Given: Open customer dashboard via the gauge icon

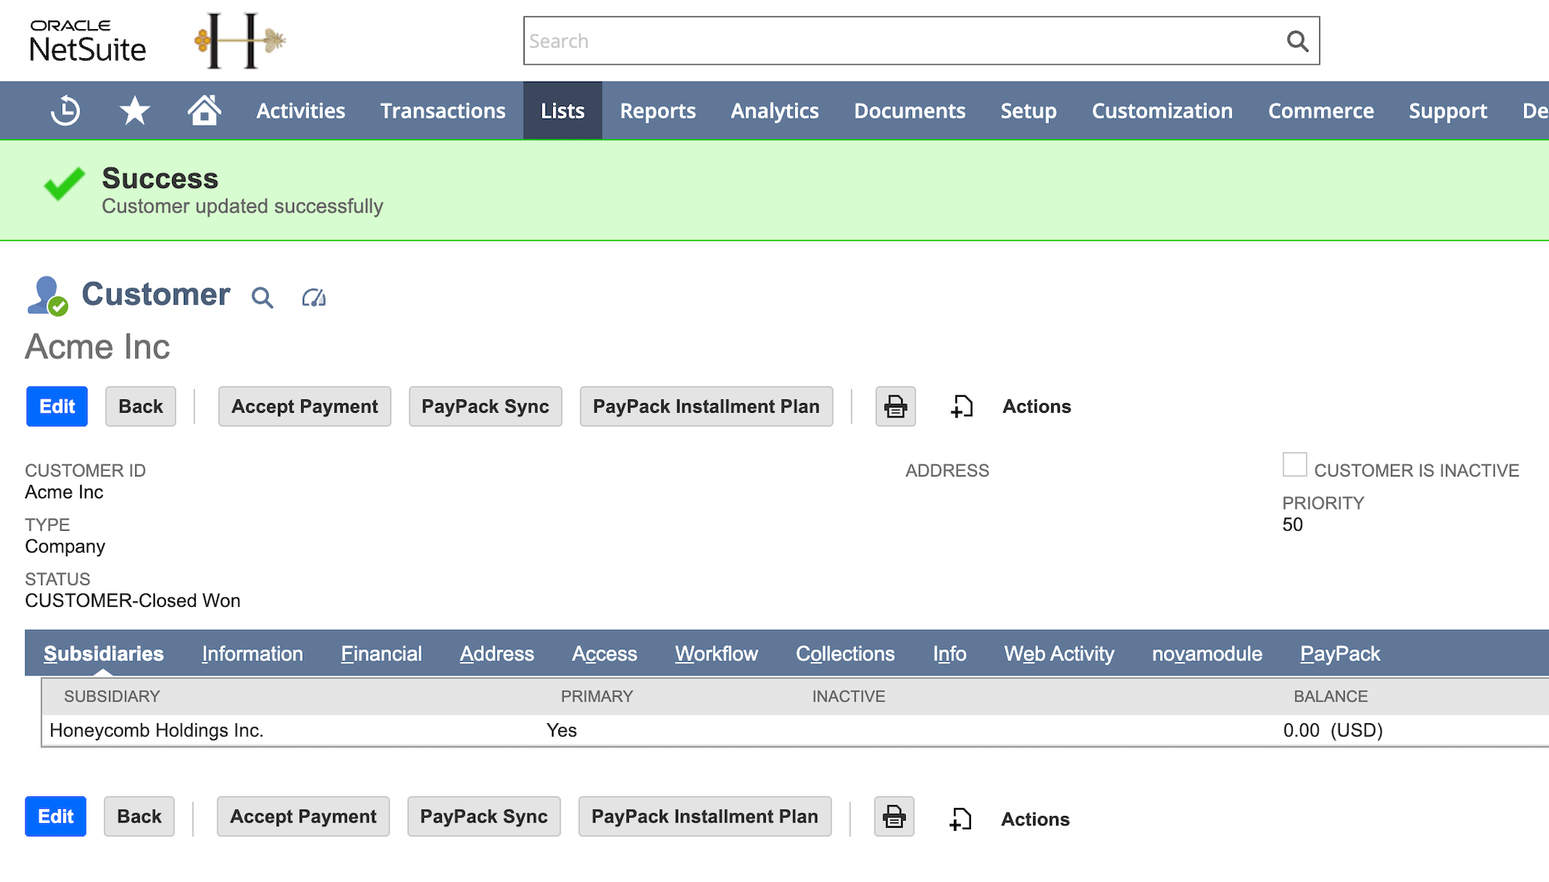Looking at the screenshot, I should tap(312, 297).
